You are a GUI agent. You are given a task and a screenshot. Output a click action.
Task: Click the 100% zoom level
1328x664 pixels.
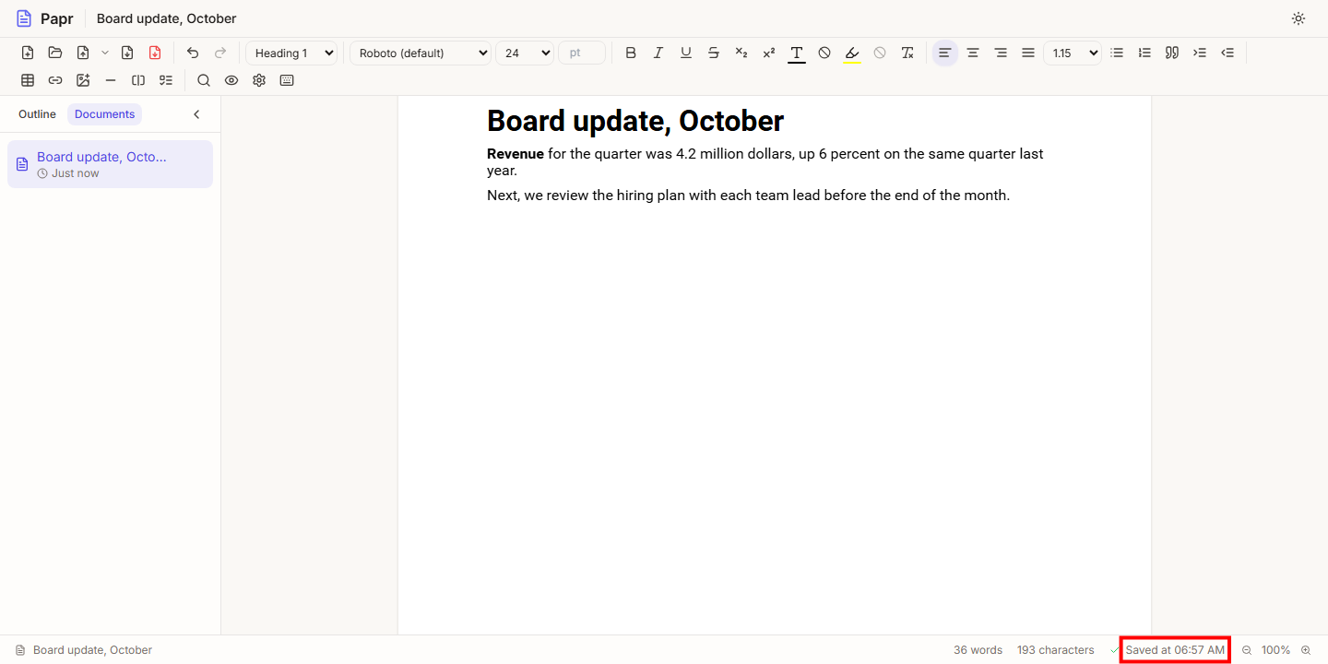point(1276,650)
